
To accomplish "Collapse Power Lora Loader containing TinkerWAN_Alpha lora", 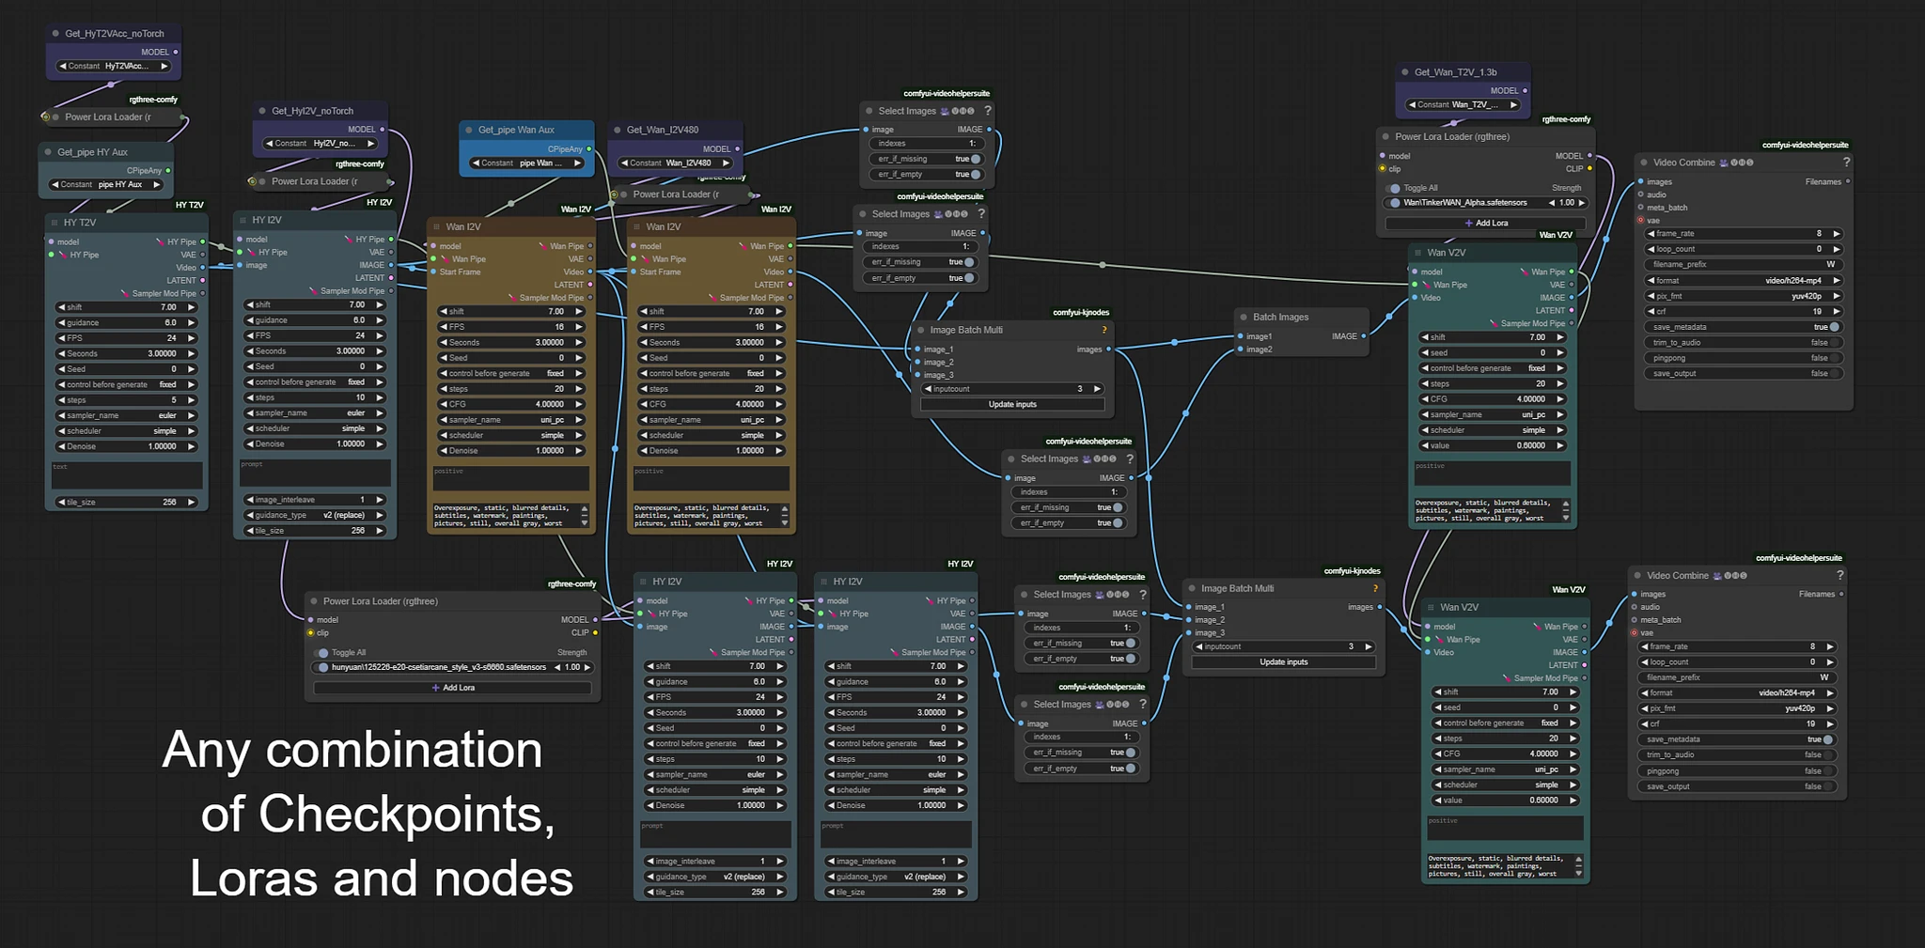I will click(1385, 137).
